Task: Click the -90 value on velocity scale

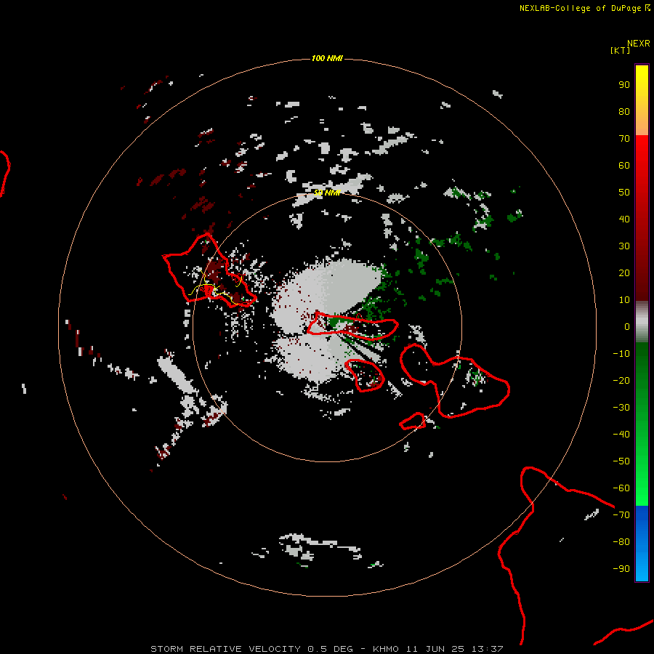Action: click(621, 569)
